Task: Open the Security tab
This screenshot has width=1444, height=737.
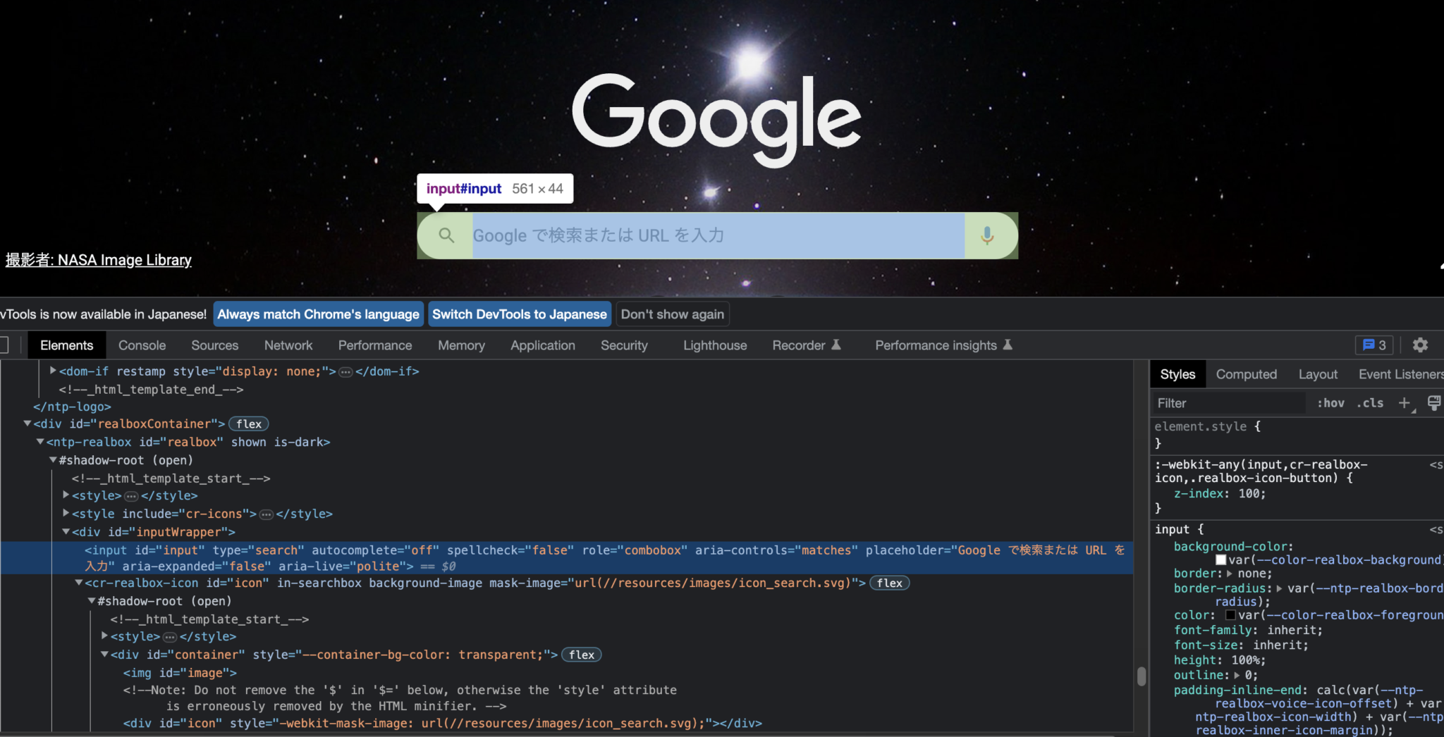Action: [624, 345]
